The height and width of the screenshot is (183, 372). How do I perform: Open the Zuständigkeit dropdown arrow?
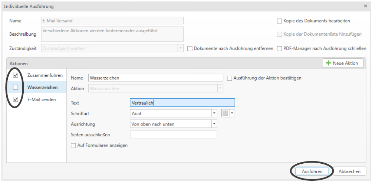pyautogui.click(x=180, y=49)
